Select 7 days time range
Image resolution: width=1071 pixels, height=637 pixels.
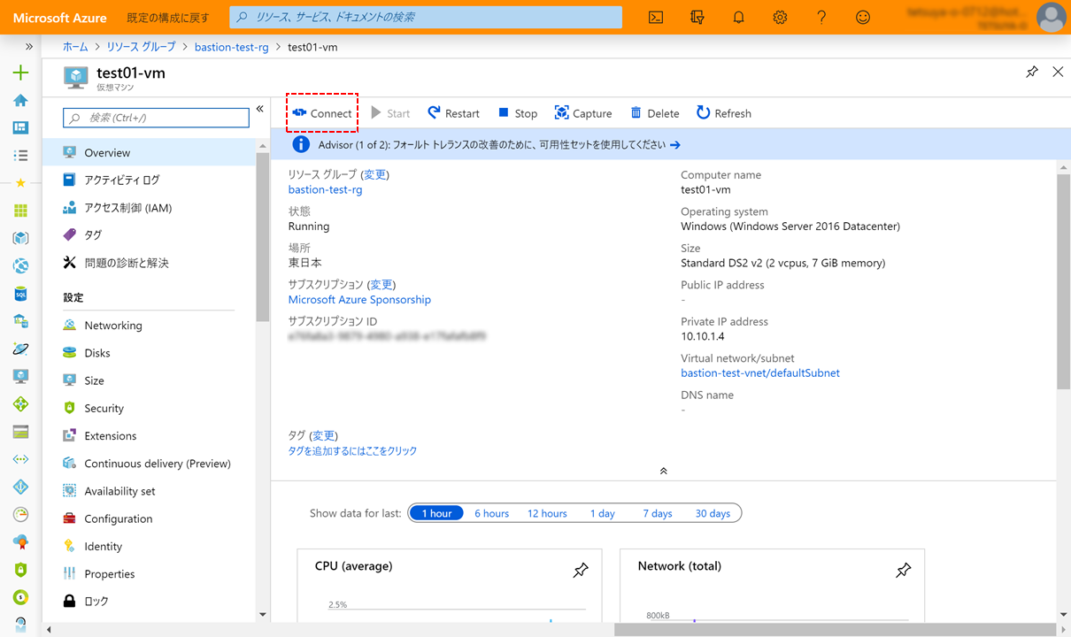(x=658, y=513)
